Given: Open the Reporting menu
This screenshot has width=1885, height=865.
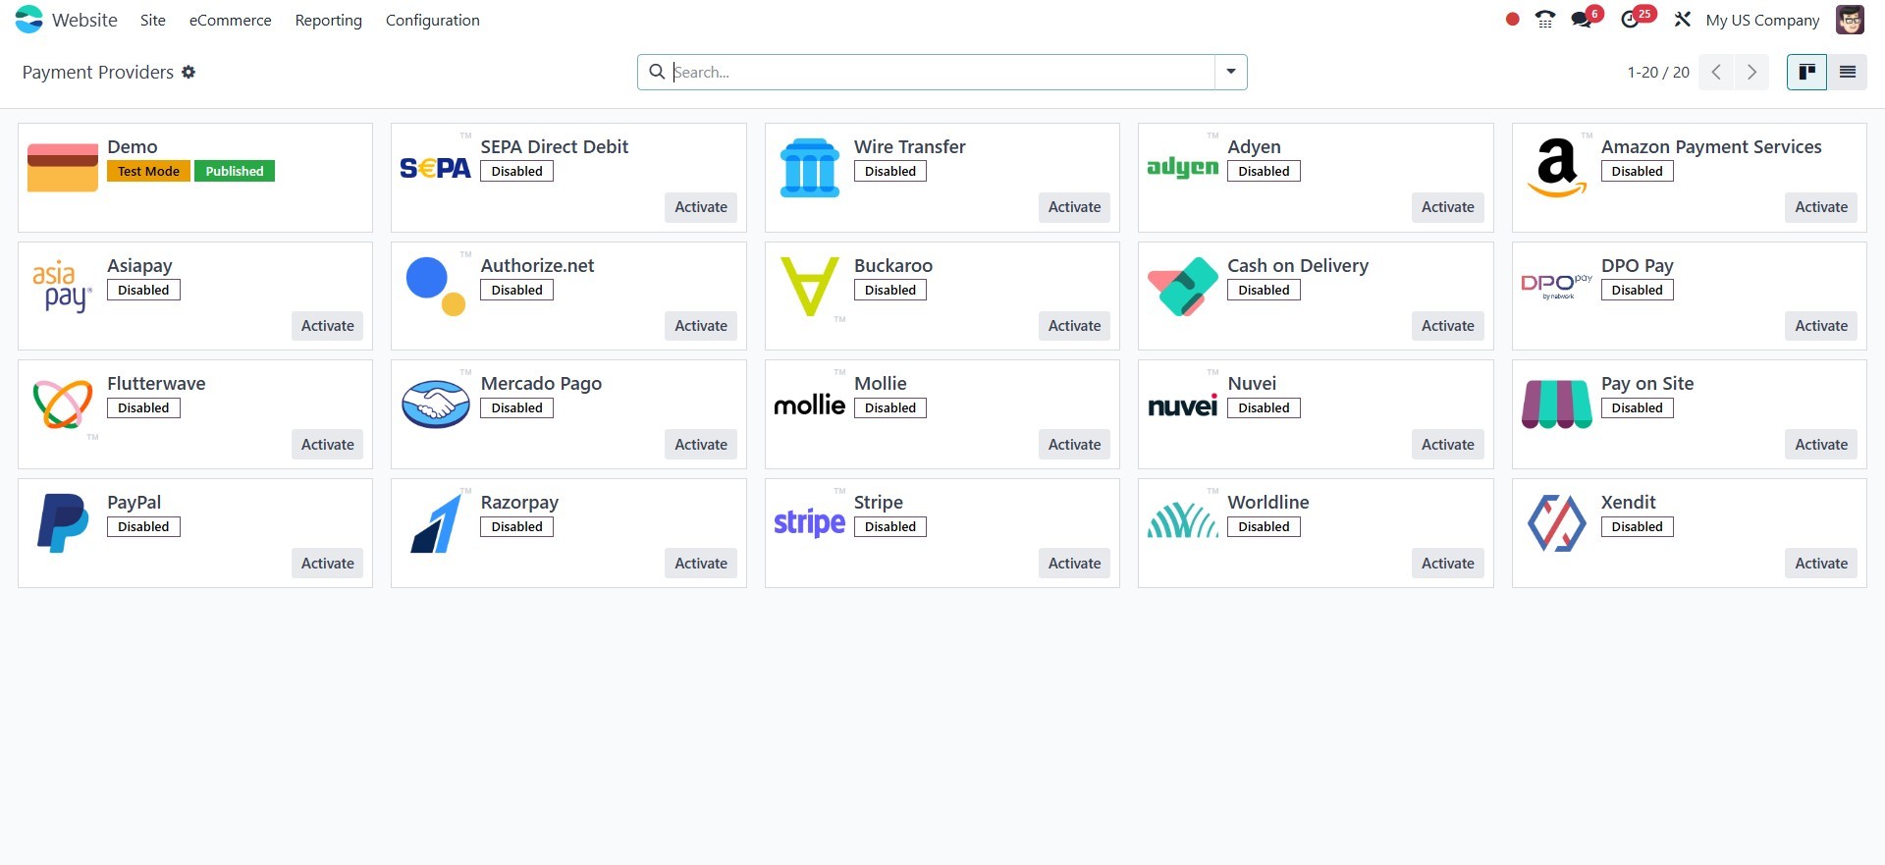Looking at the screenshot, I should tap(329, 20).
